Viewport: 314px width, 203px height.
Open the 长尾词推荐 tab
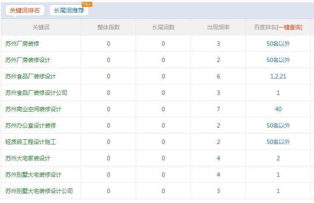pyautogui.click(x=69, y=10)
